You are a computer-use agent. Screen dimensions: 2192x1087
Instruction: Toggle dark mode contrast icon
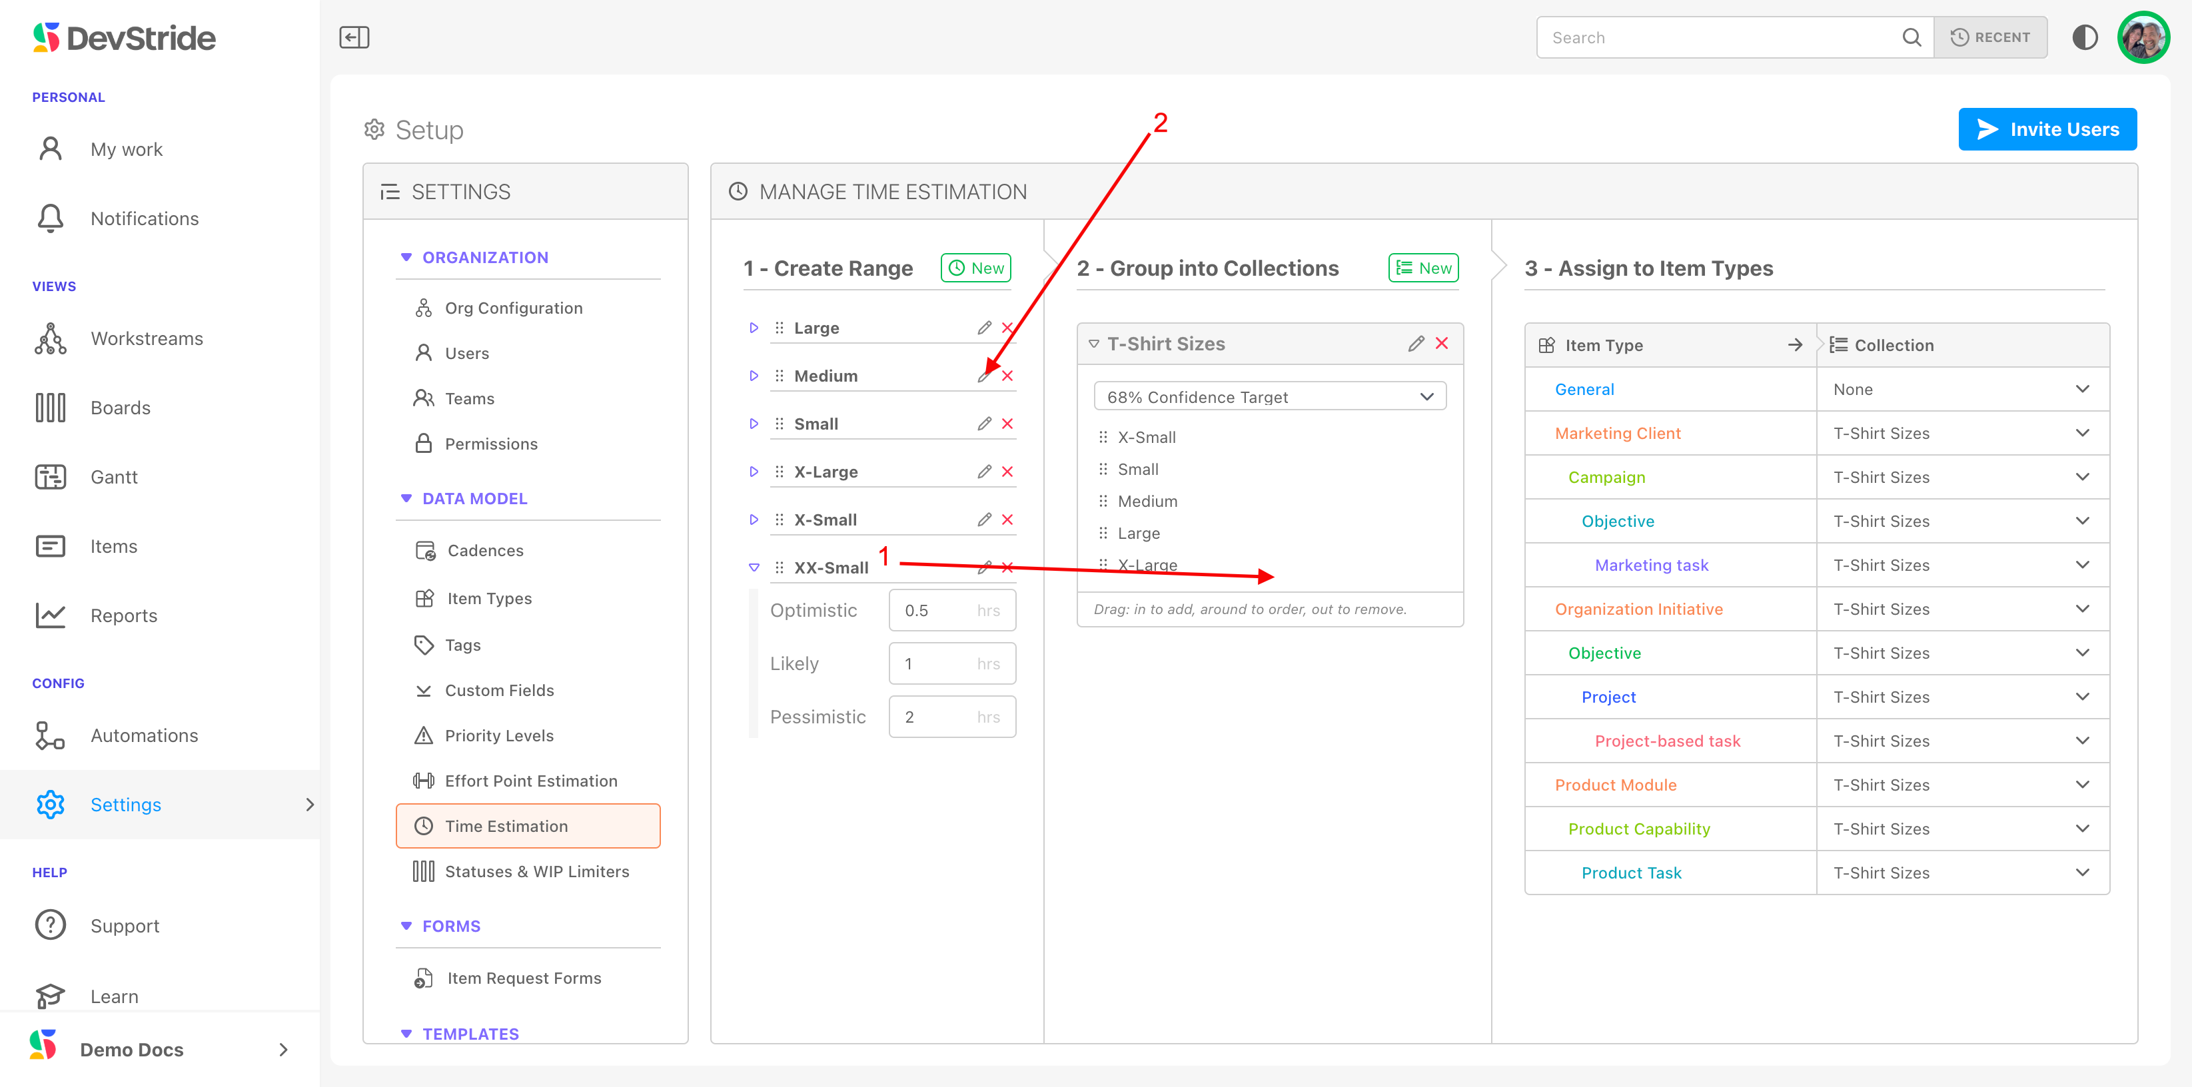coord(2084,37)
